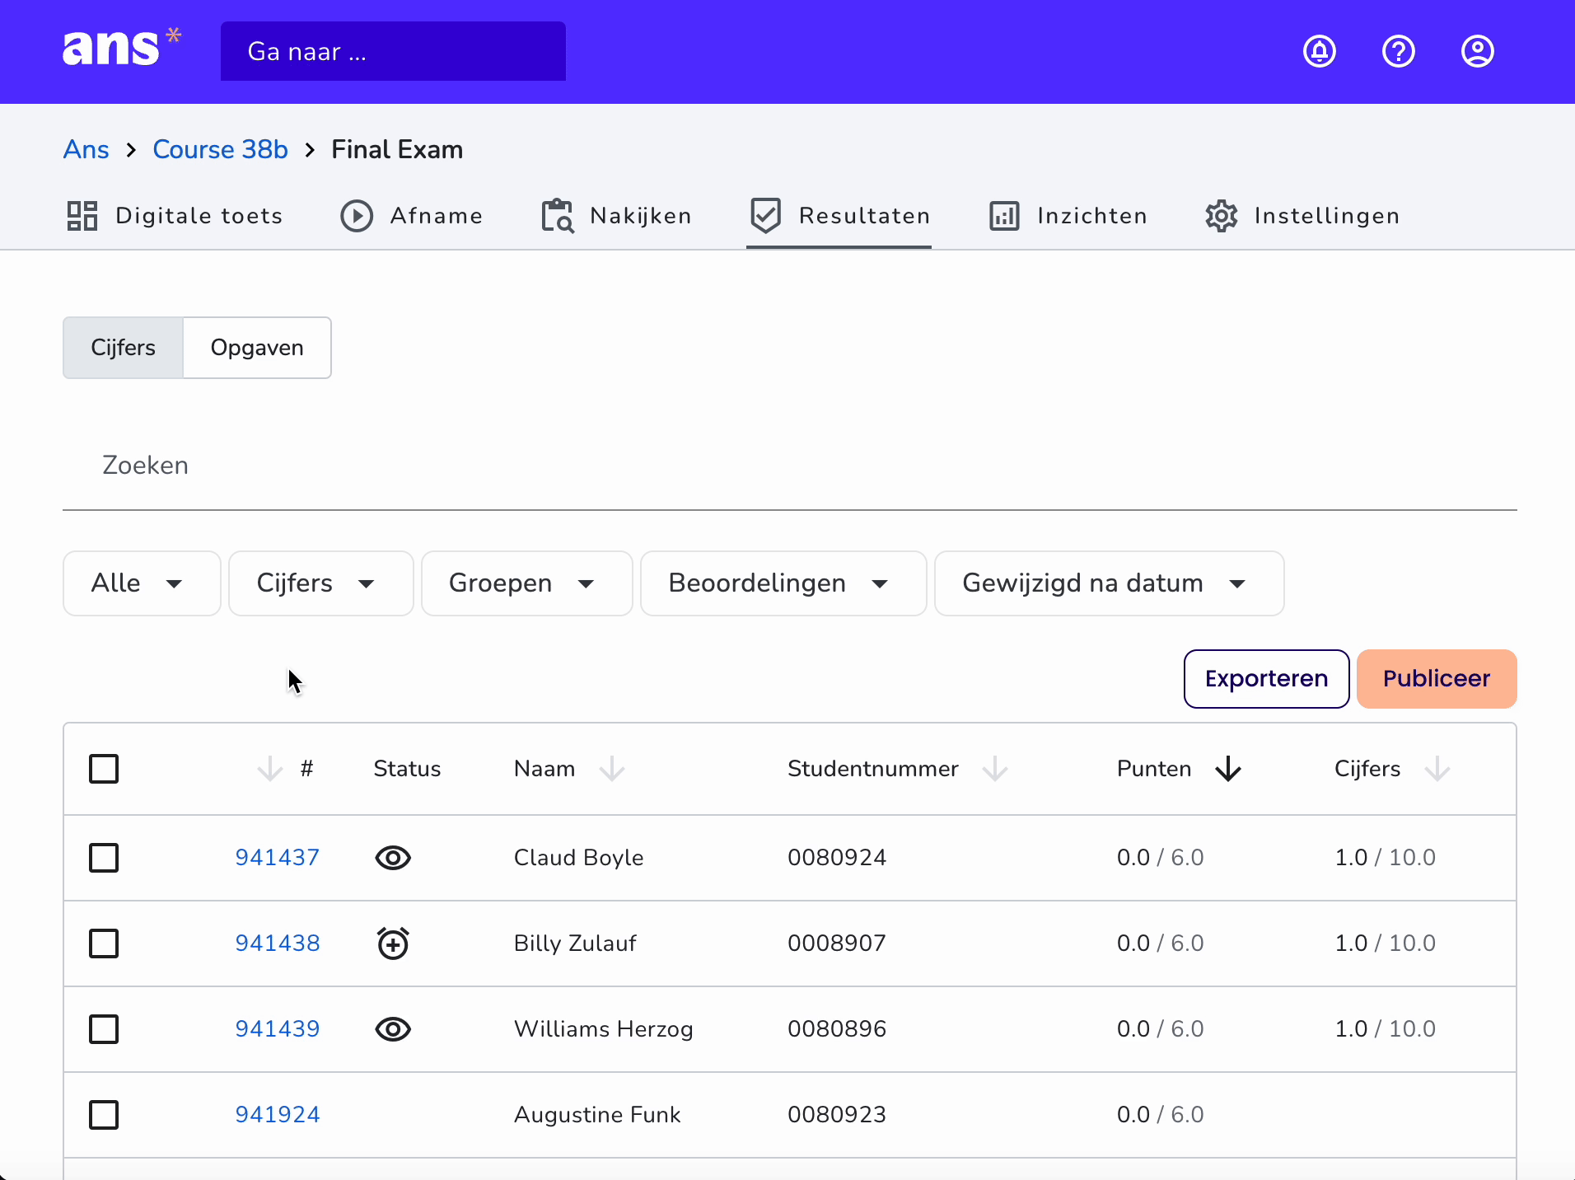Select the Cijfers segmented tab

tap(124, 348)
